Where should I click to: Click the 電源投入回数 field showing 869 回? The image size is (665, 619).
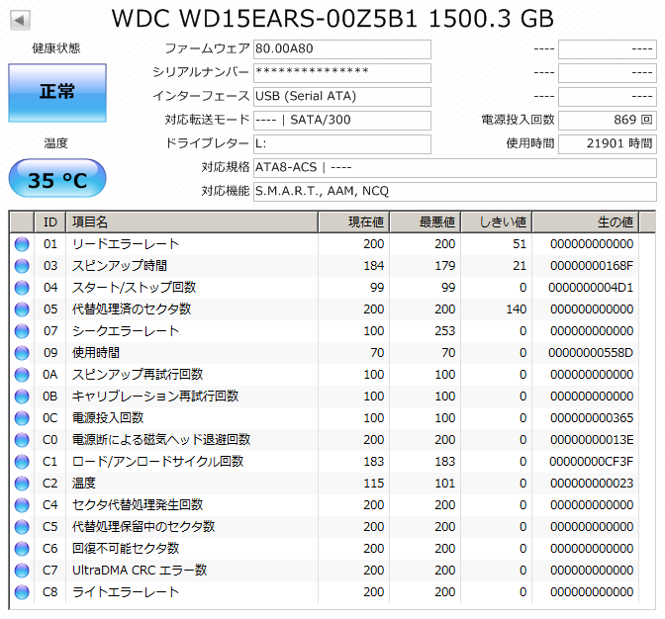[608, 121]
